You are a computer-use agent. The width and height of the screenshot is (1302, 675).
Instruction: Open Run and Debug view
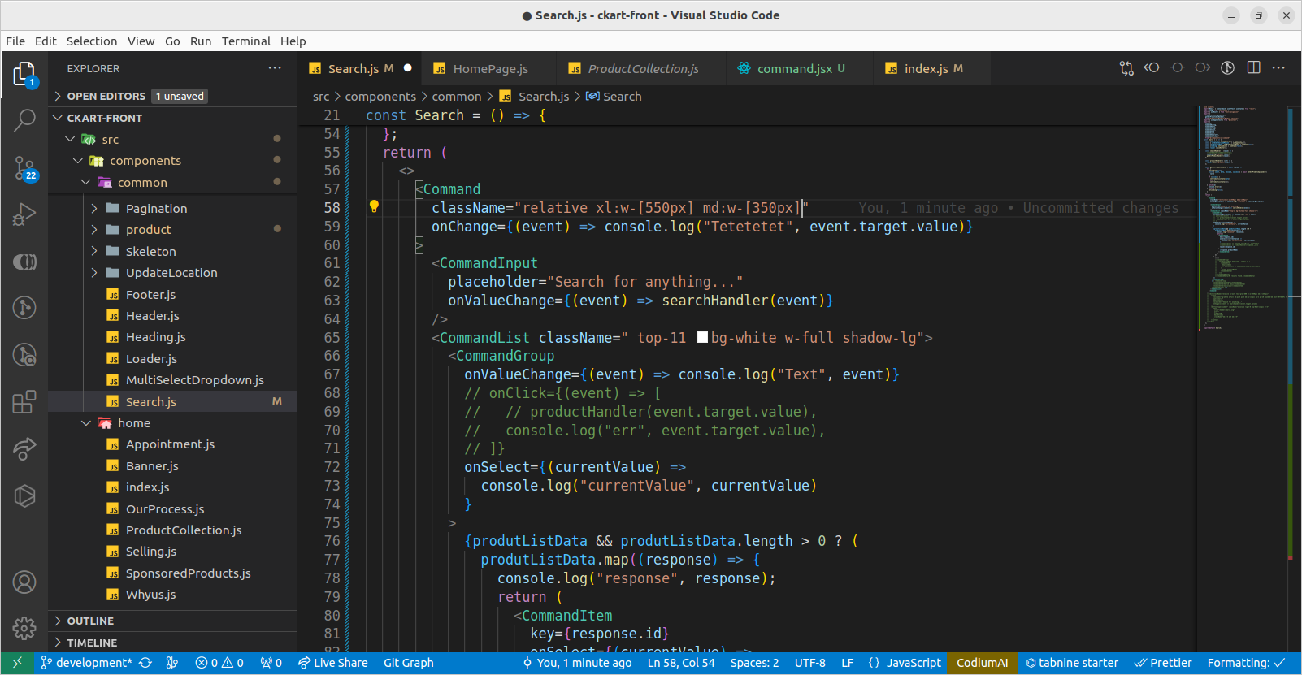24,214
